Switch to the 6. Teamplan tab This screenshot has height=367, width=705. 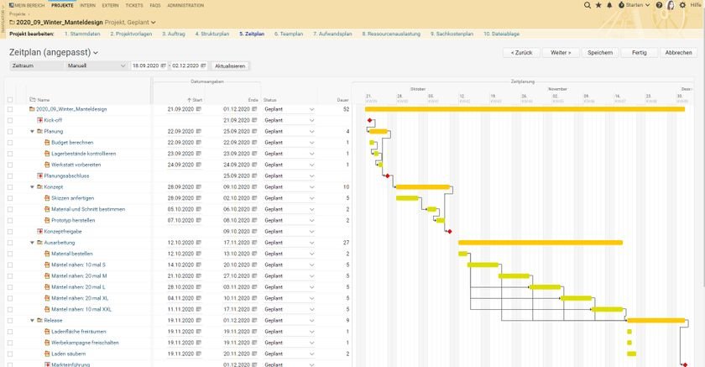click(289, 34)
